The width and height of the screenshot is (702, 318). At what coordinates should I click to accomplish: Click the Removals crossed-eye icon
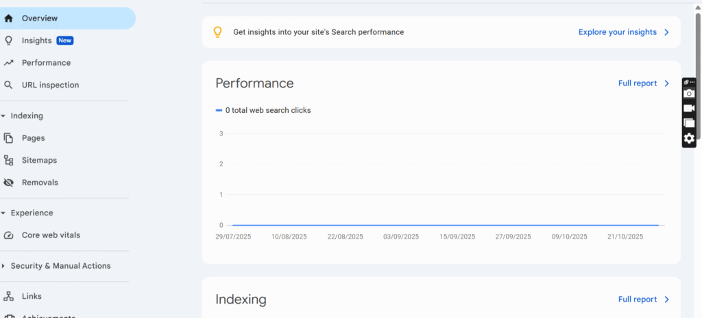coord(8,183)
